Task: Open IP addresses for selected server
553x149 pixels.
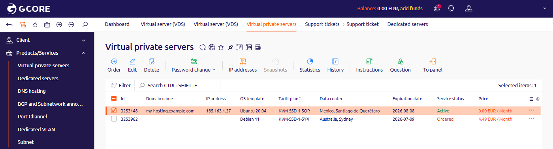Action: pyautogui.click(x=243, y=65)
